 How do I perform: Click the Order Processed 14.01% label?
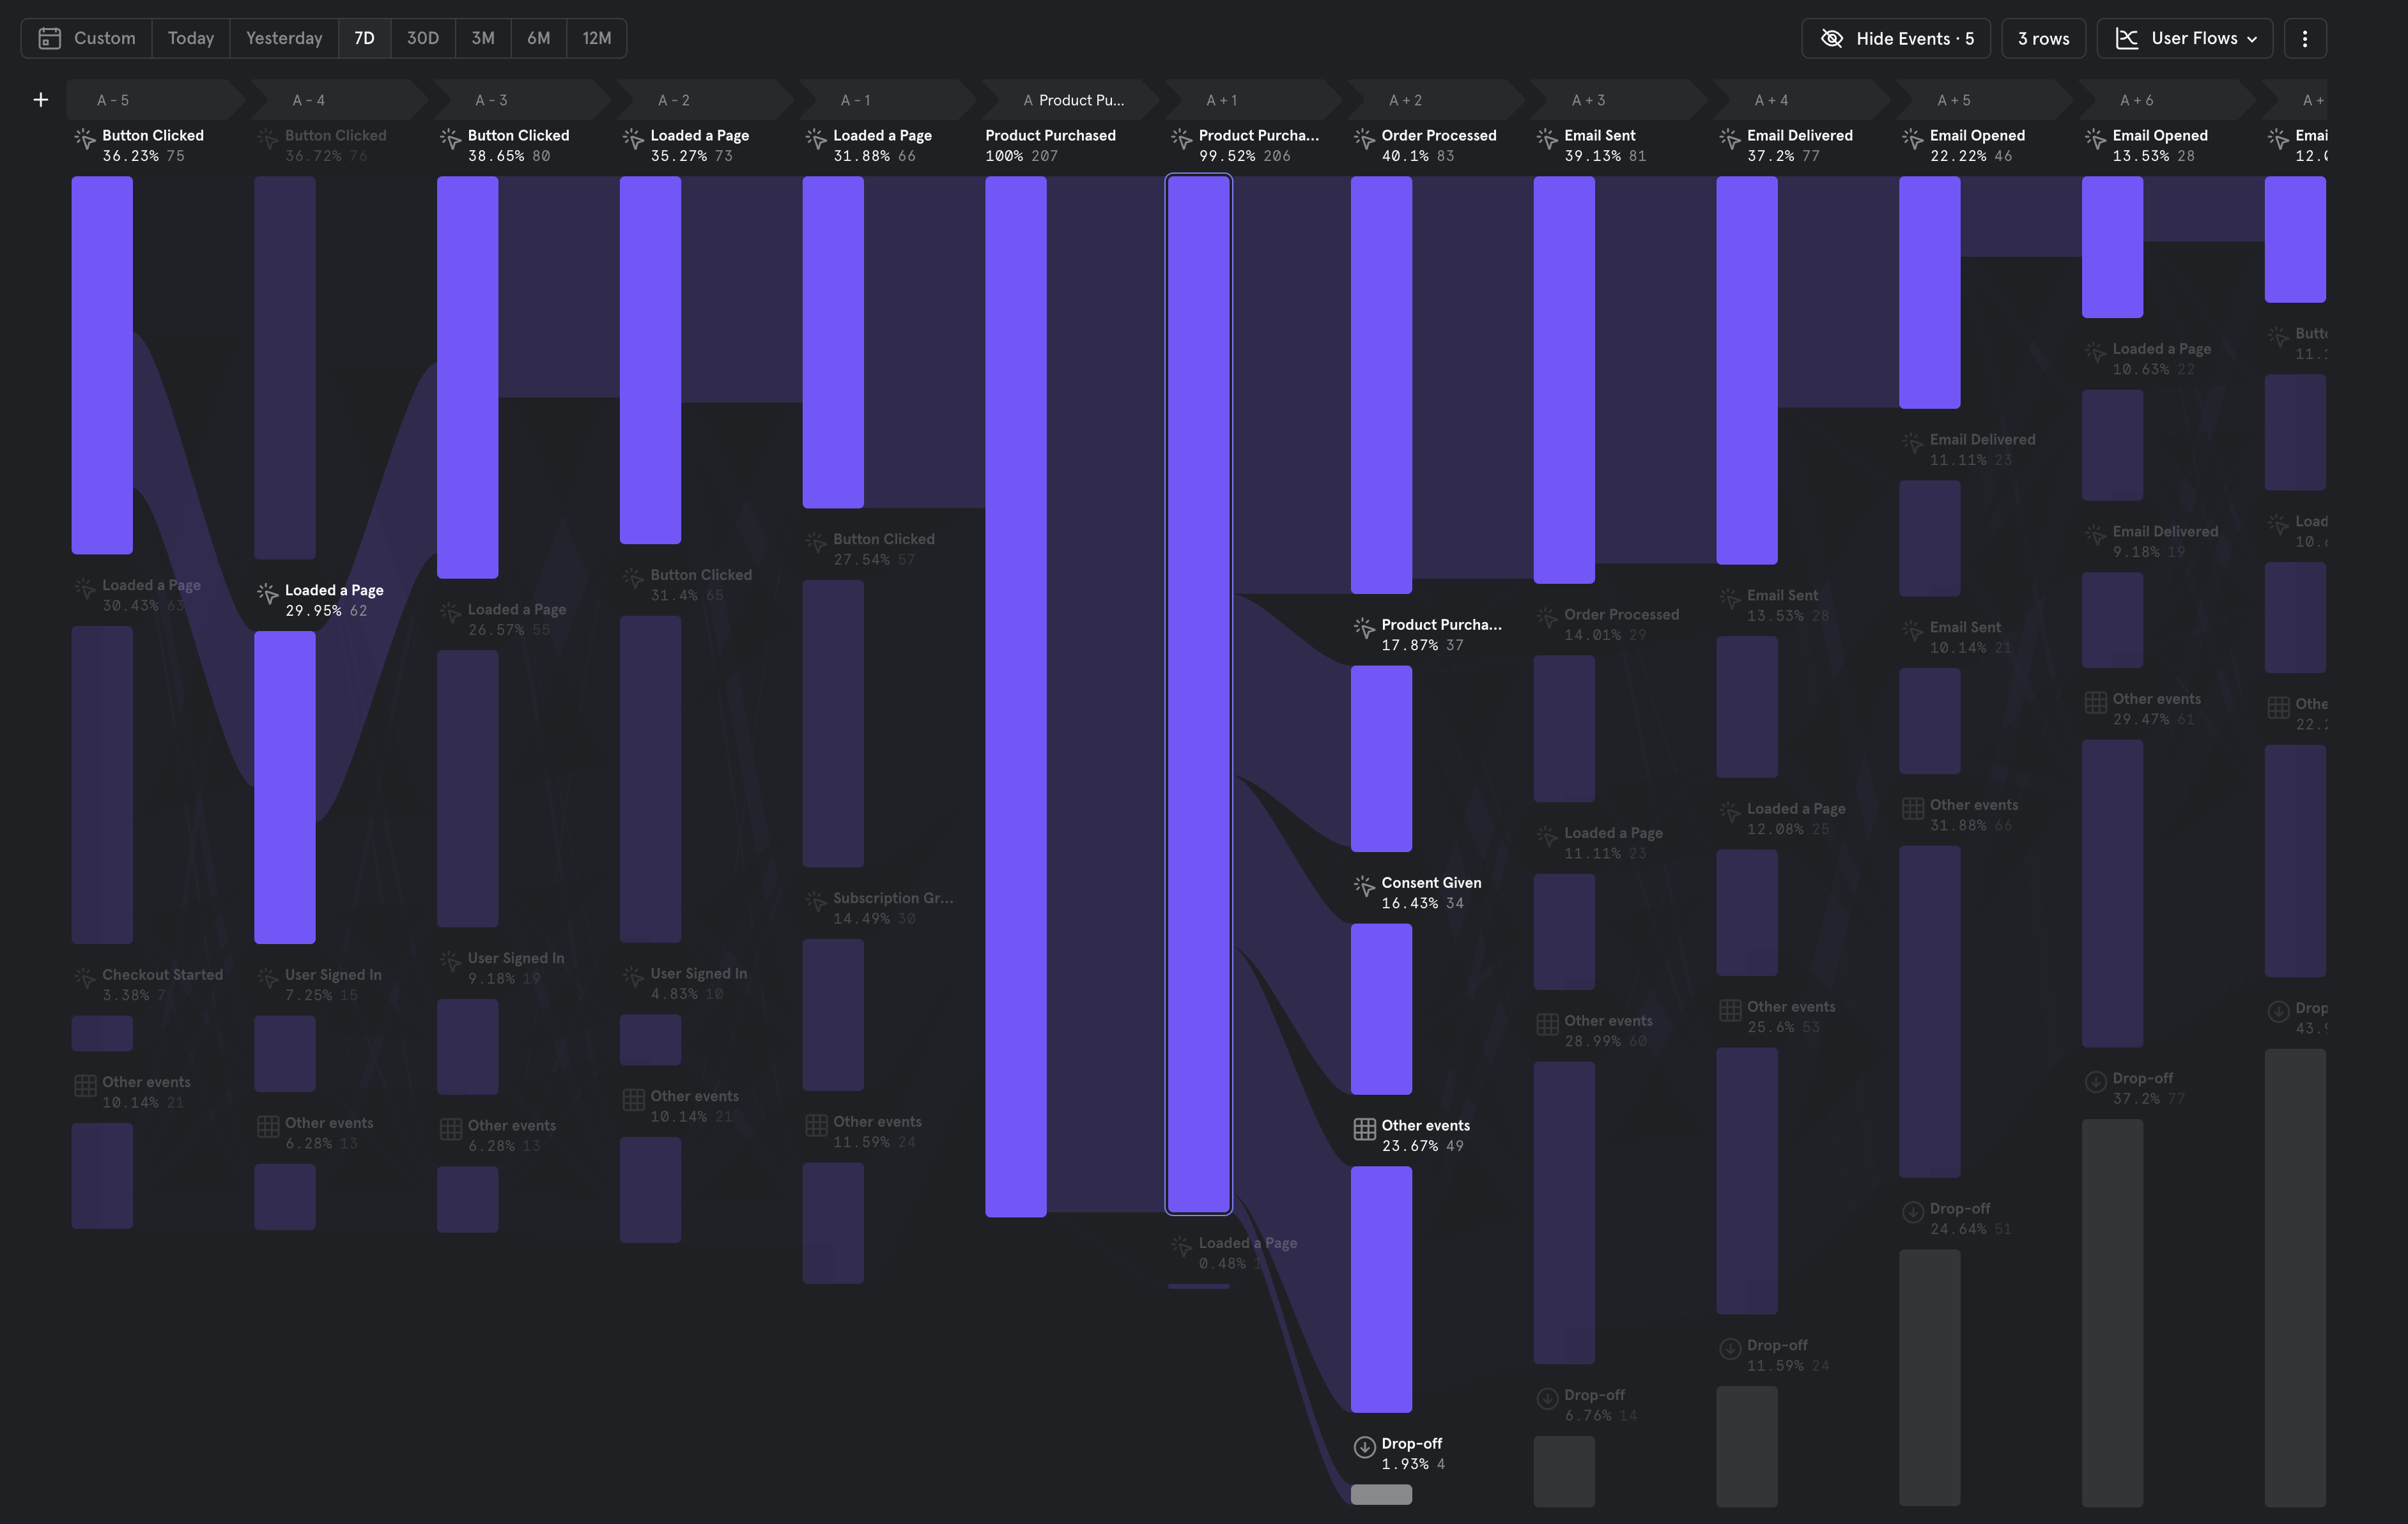[1622, 623]
